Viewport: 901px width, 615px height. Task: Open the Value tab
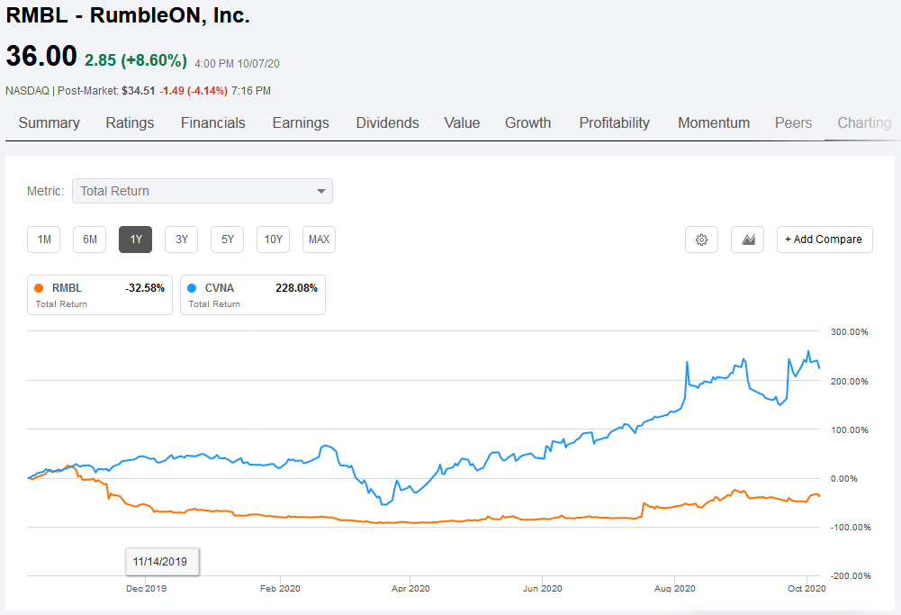click(462, 123)
